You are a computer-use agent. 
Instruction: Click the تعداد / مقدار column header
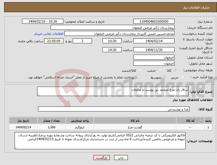click(51, 121)
